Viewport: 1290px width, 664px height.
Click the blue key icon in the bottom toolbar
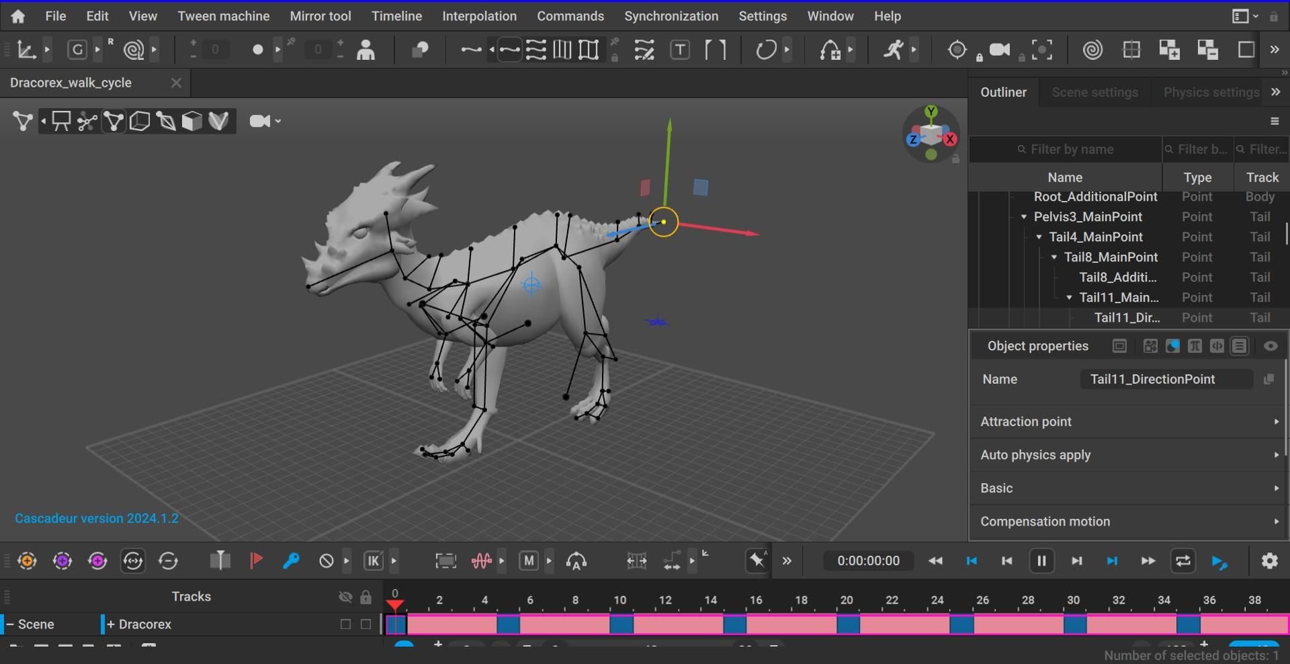[291, 561]
